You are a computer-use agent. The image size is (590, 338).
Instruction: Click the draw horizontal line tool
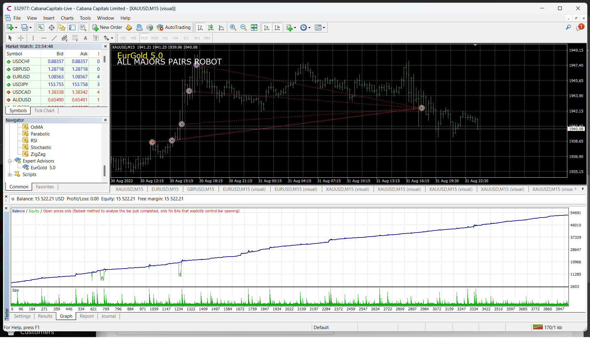[x=44, y=38]
